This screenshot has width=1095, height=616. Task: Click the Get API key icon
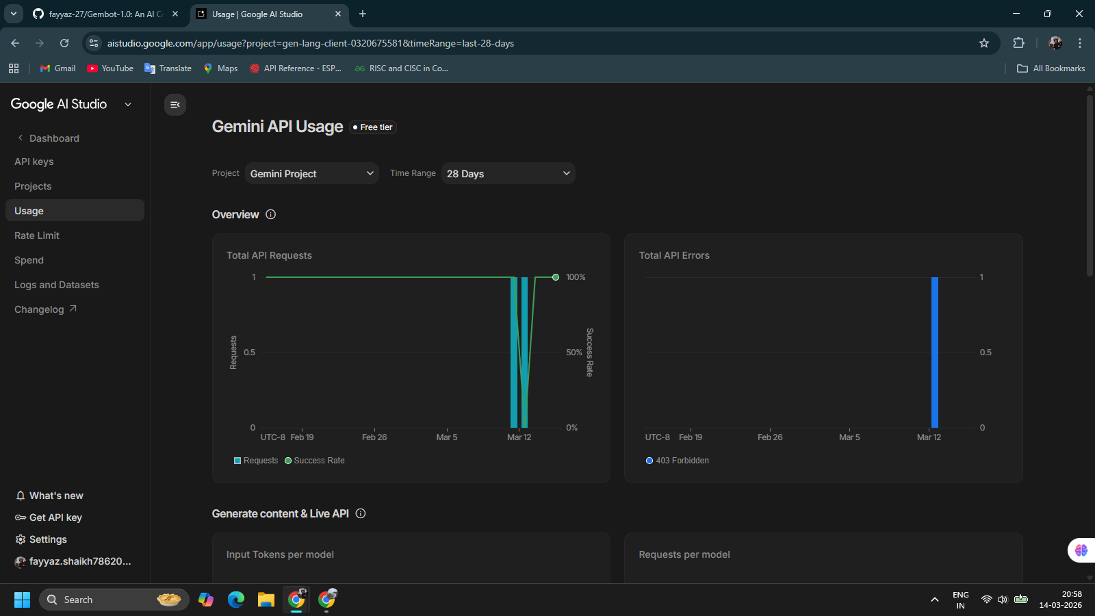(21, 517)
